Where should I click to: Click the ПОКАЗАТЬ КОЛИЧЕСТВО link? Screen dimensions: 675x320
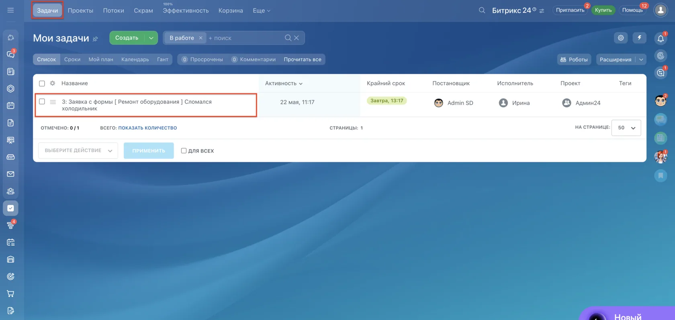point(147,128)
